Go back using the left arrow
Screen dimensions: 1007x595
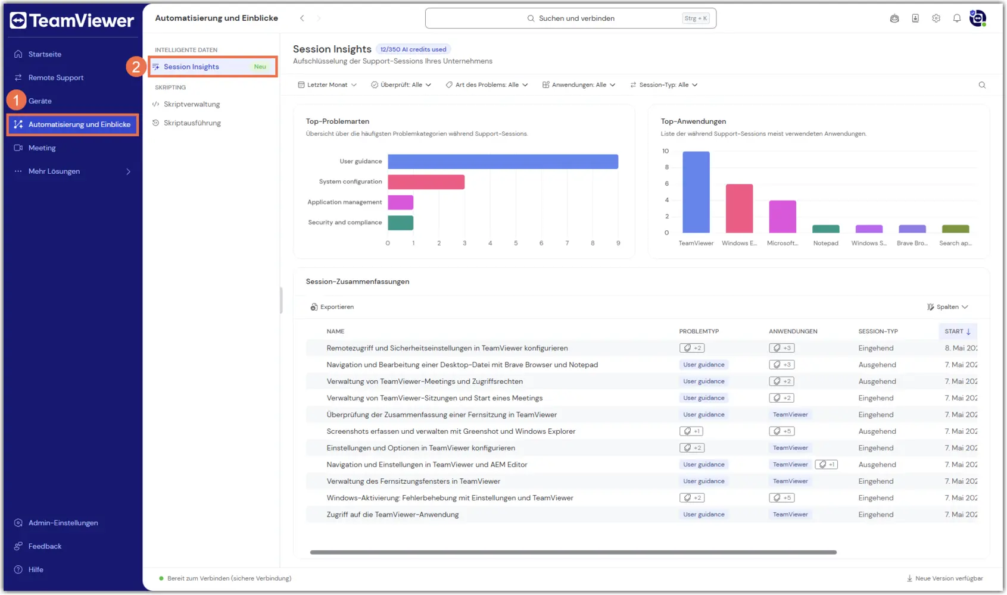(x=302, y=18)
